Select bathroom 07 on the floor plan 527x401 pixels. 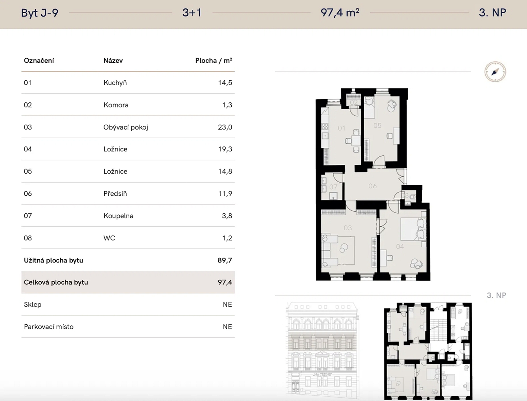pyautogui.click(x=333, y=187)
